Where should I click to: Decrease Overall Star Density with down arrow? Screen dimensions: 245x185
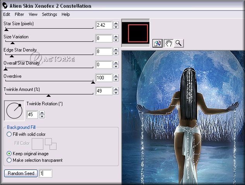pyautogui.click(x=116, y=67)
